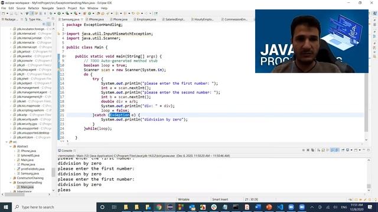Open the File menu
The height and width of the screenshot is (212, 378).
click(4, 8)
